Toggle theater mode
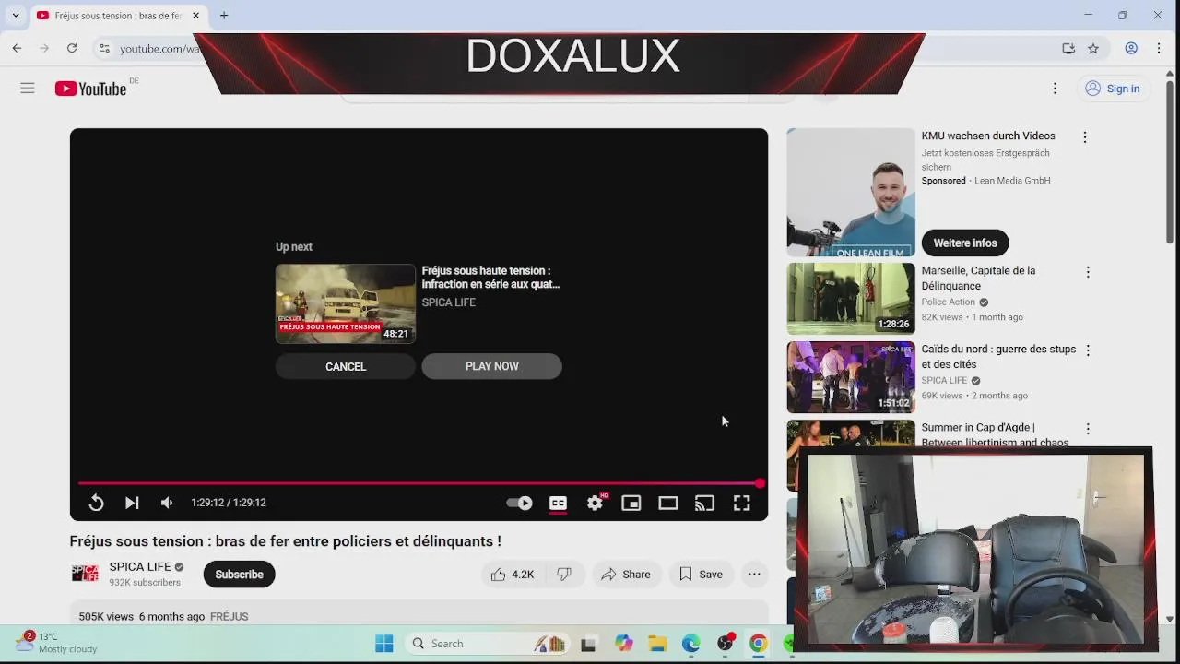The height and width of the screenshot is (664, 1180). point(668,503)
